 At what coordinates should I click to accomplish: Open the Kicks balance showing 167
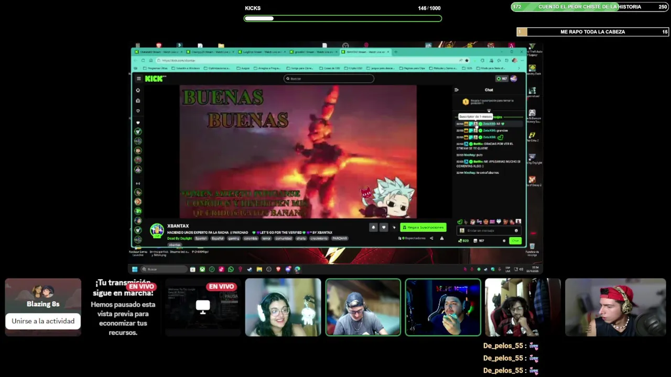pyautogui.click(x=502, y=79)
